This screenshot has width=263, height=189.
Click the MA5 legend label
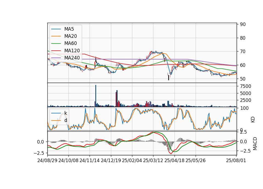click(69, 29)
